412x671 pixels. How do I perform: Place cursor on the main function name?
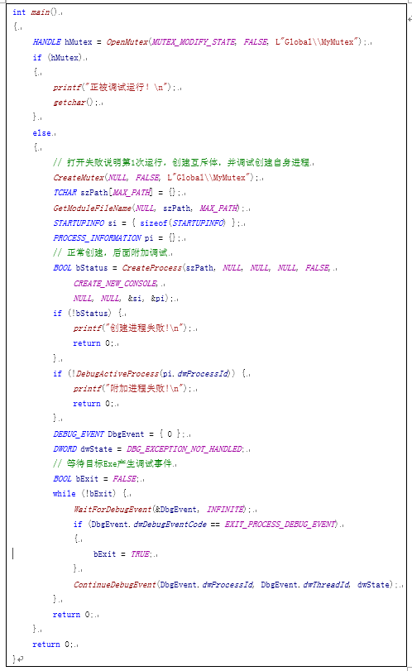[41, 12]
